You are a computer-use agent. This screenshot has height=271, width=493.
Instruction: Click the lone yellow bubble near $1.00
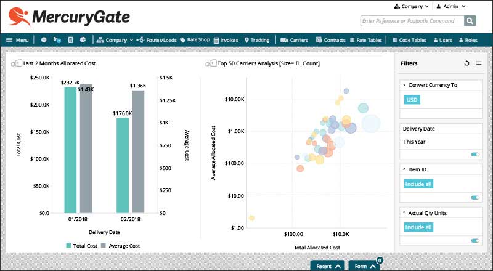(x=251, y=218)
